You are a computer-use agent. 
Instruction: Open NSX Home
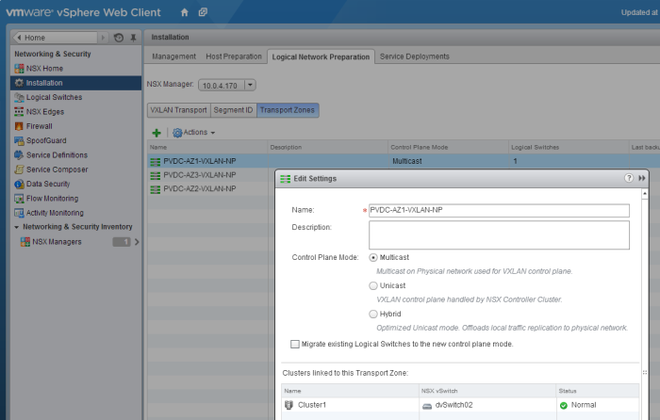[44, 69]
